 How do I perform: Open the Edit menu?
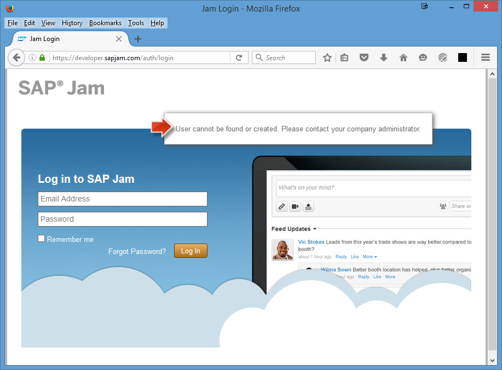(x=30, y=23)
